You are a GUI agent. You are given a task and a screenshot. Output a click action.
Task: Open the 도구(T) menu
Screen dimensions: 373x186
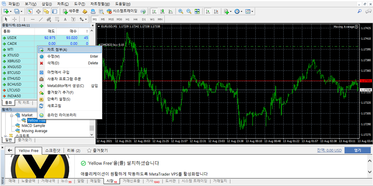(x=79, y=4)
